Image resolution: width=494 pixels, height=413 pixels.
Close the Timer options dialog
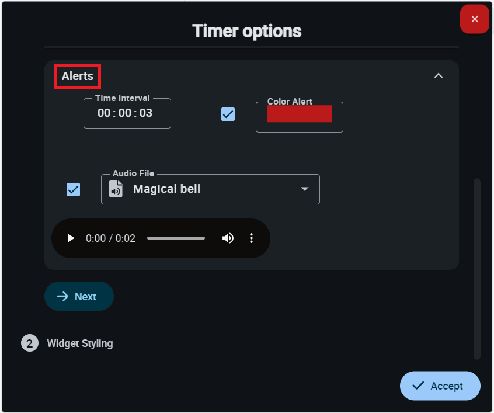point(475,19)
